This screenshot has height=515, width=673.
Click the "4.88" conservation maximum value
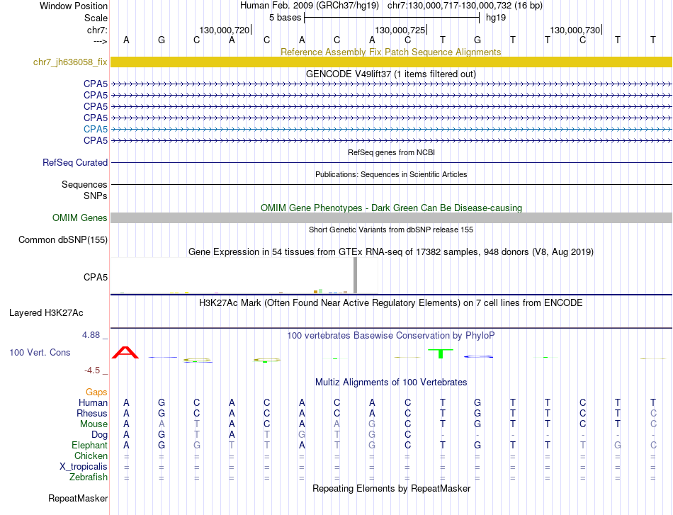pos(91,335)
